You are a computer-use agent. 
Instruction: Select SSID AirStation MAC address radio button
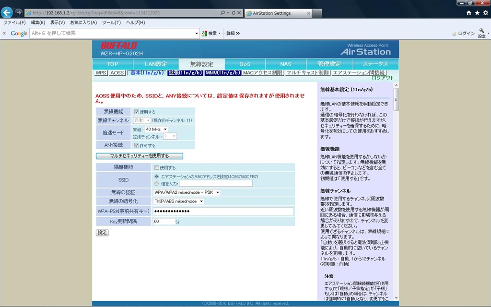(x=157, y=177)
